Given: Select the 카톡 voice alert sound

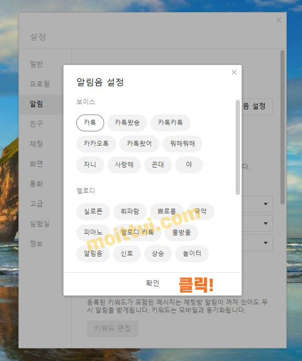Looking at the screenshot, I should click(90, 123).
